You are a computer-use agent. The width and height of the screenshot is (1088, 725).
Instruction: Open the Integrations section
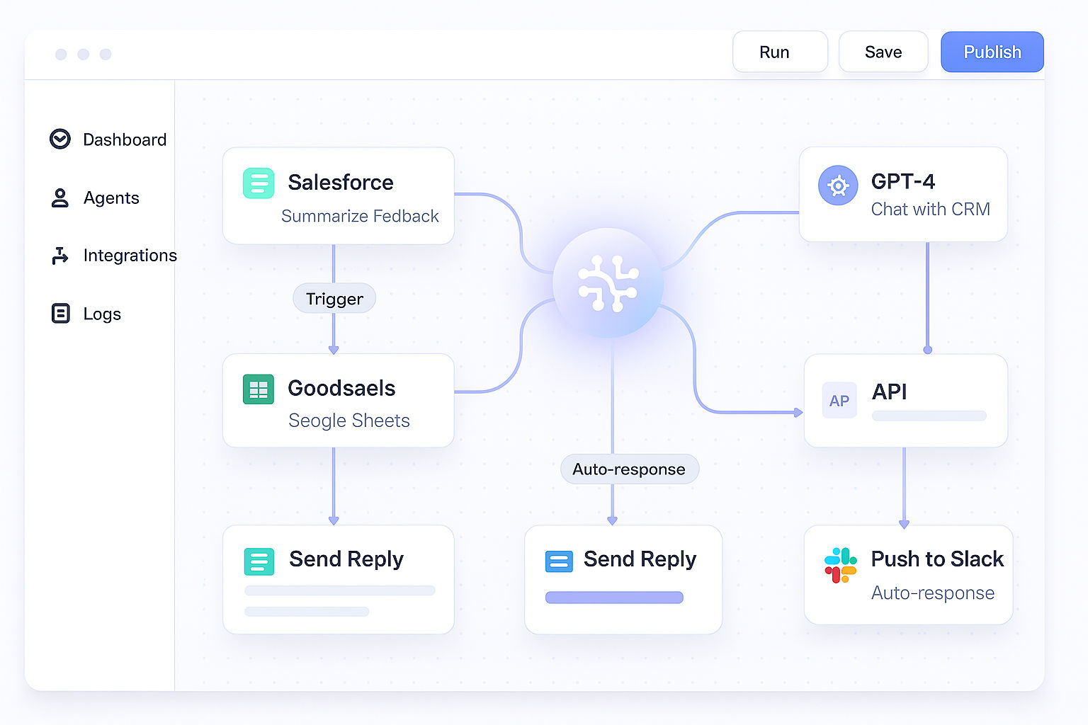(x=130, y=256)
